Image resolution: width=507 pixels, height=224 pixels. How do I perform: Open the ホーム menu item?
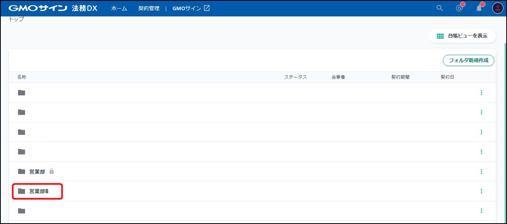coord(119,8)
